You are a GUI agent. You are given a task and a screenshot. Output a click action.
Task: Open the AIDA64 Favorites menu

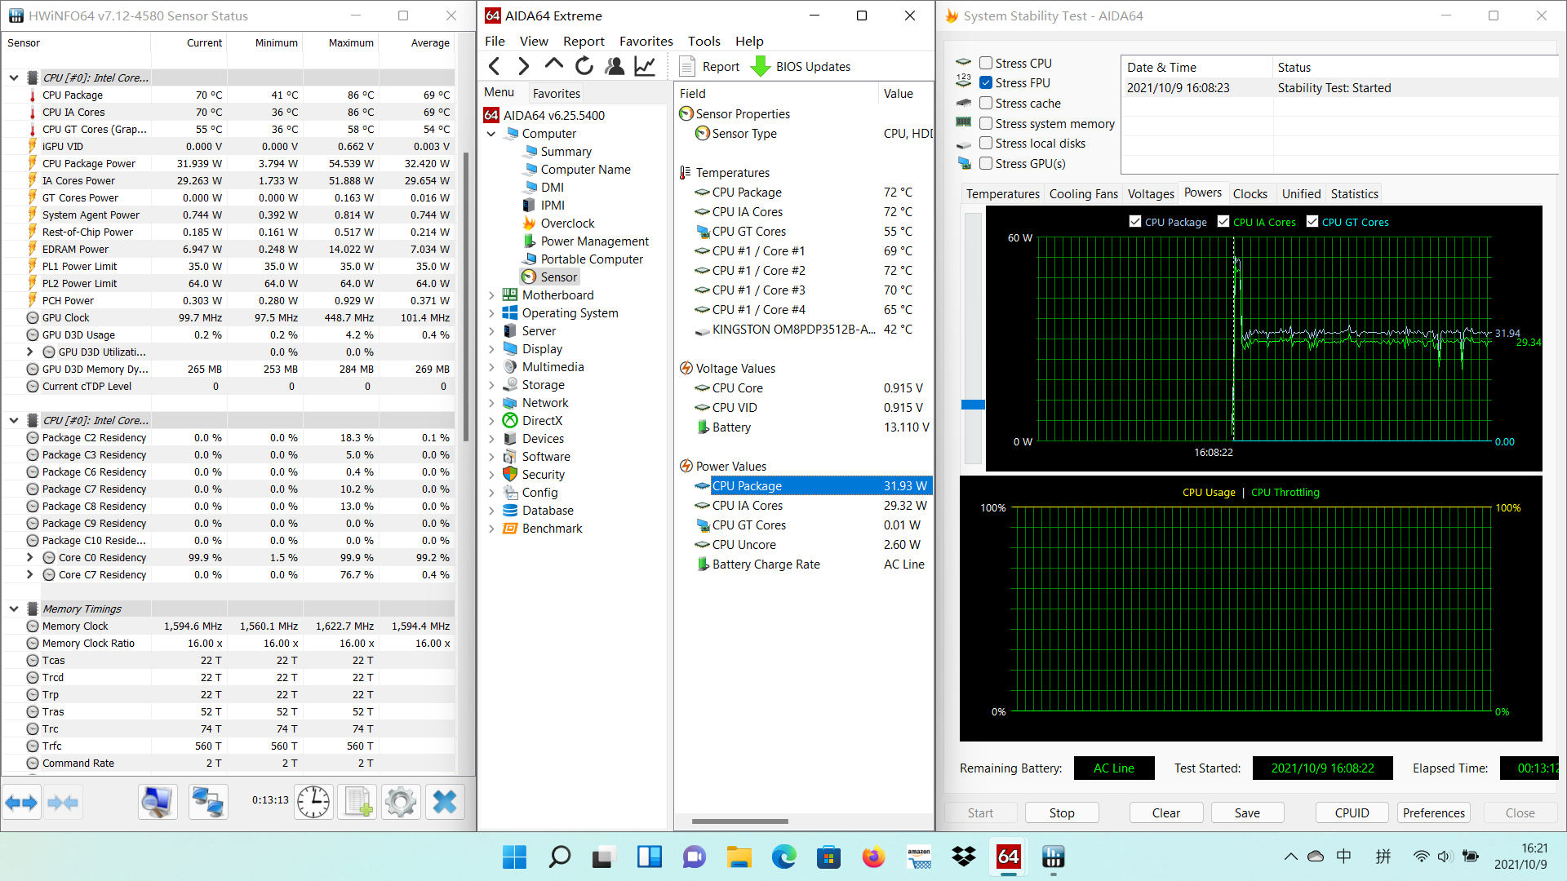[646, 41]
